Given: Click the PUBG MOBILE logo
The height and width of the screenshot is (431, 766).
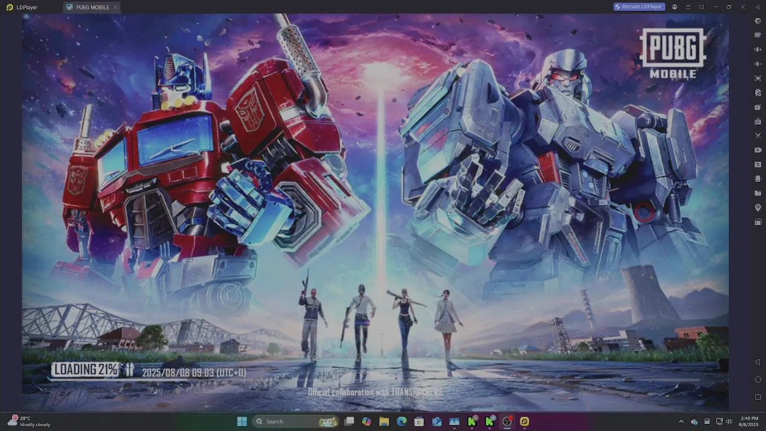Looking at the screenshot, I should tap(673, 53).
